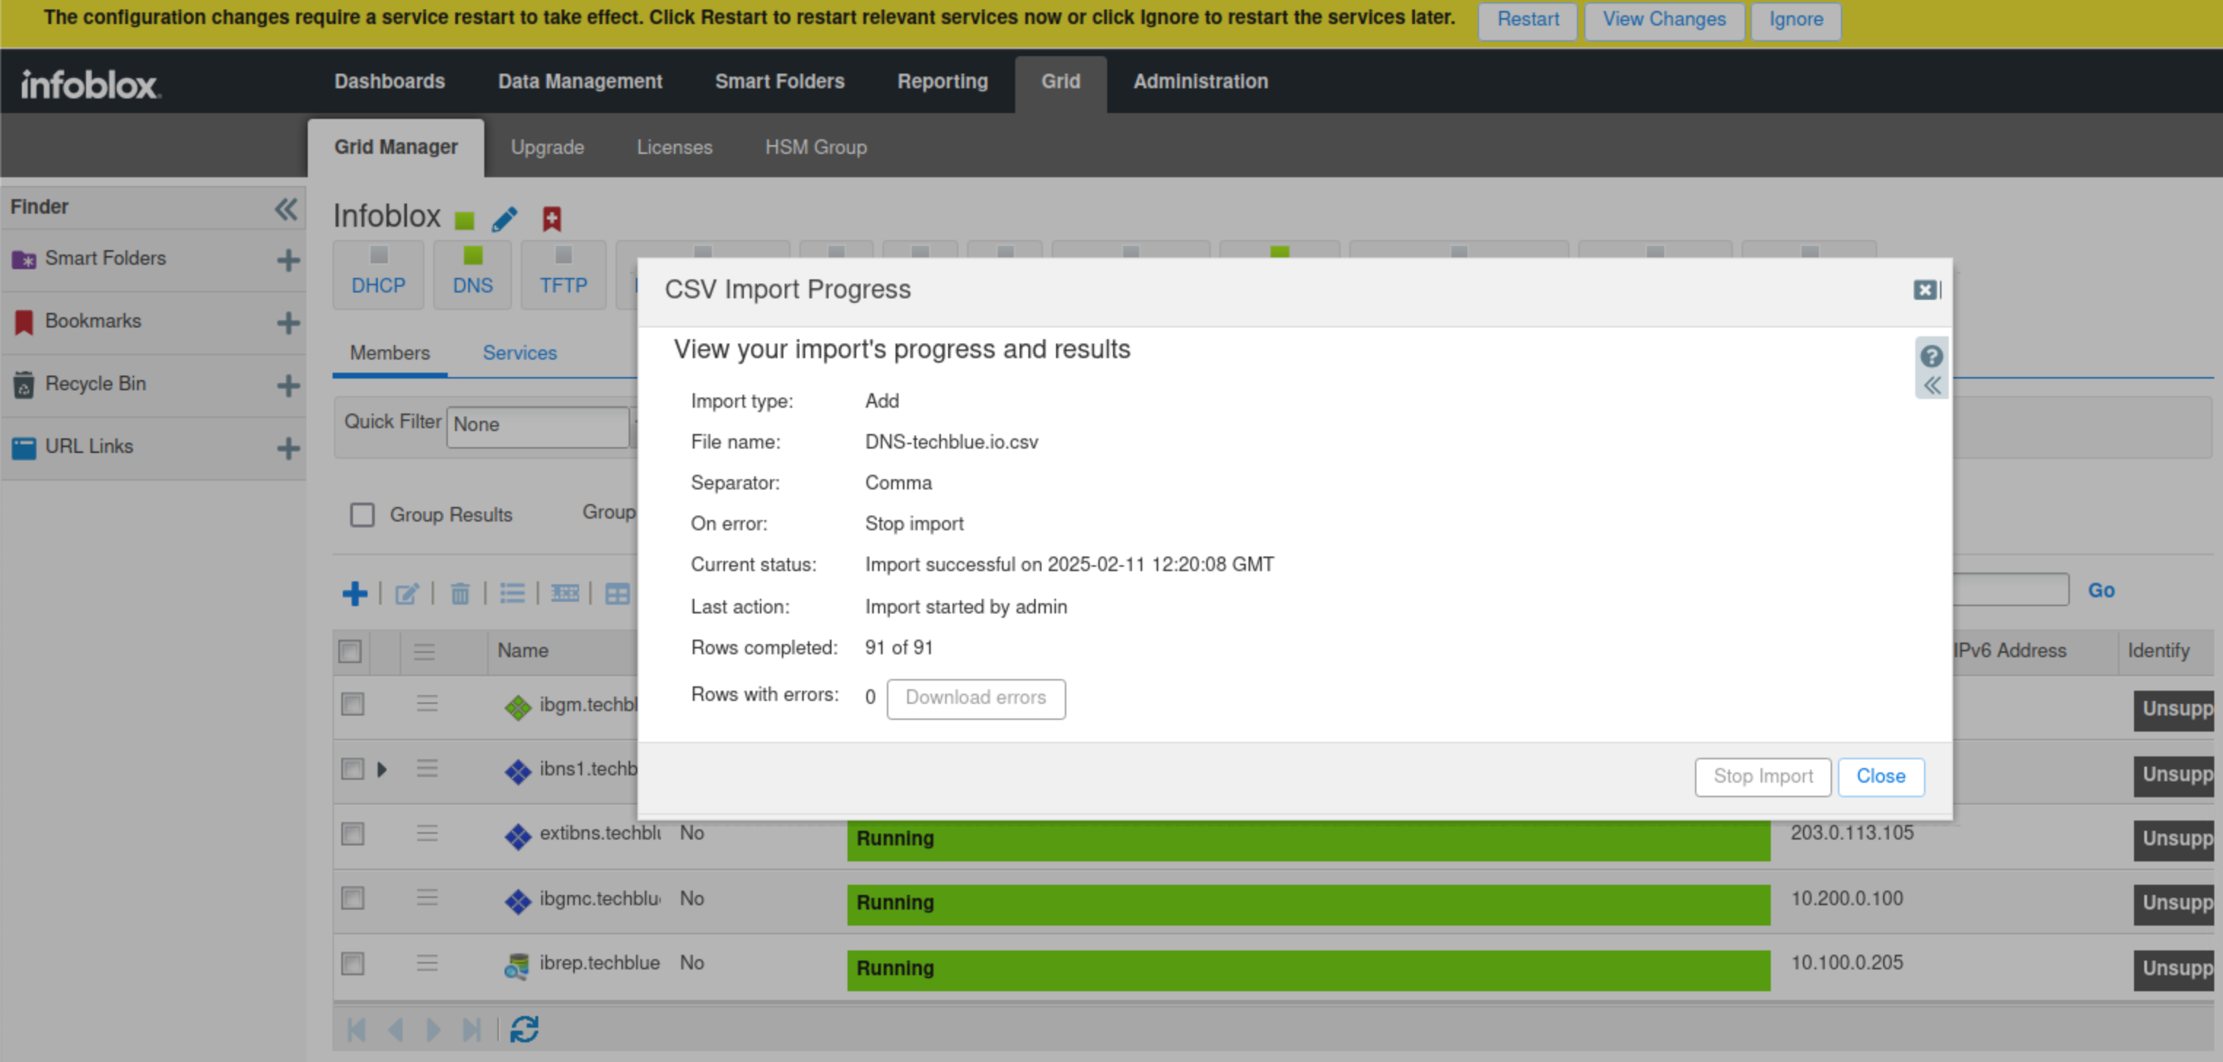Expand the ibns1.techblue member row
Screen dimensions: 2223x1062
coord(381,769)
